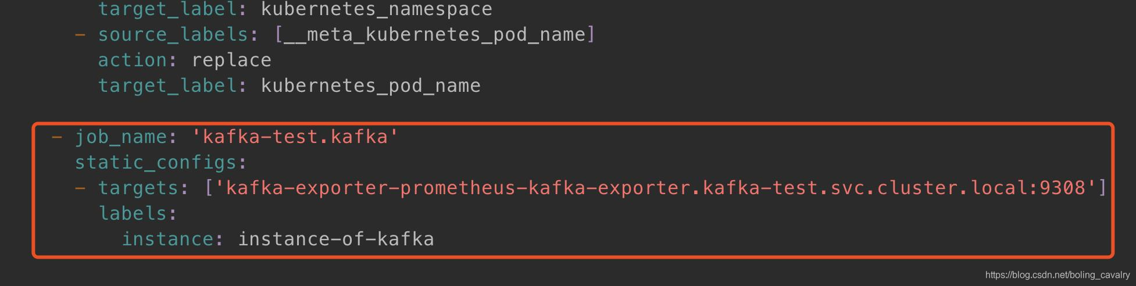This screenshot has height=286, width=1136.
Task: Click the replace value
Action: tap(231, 60)
